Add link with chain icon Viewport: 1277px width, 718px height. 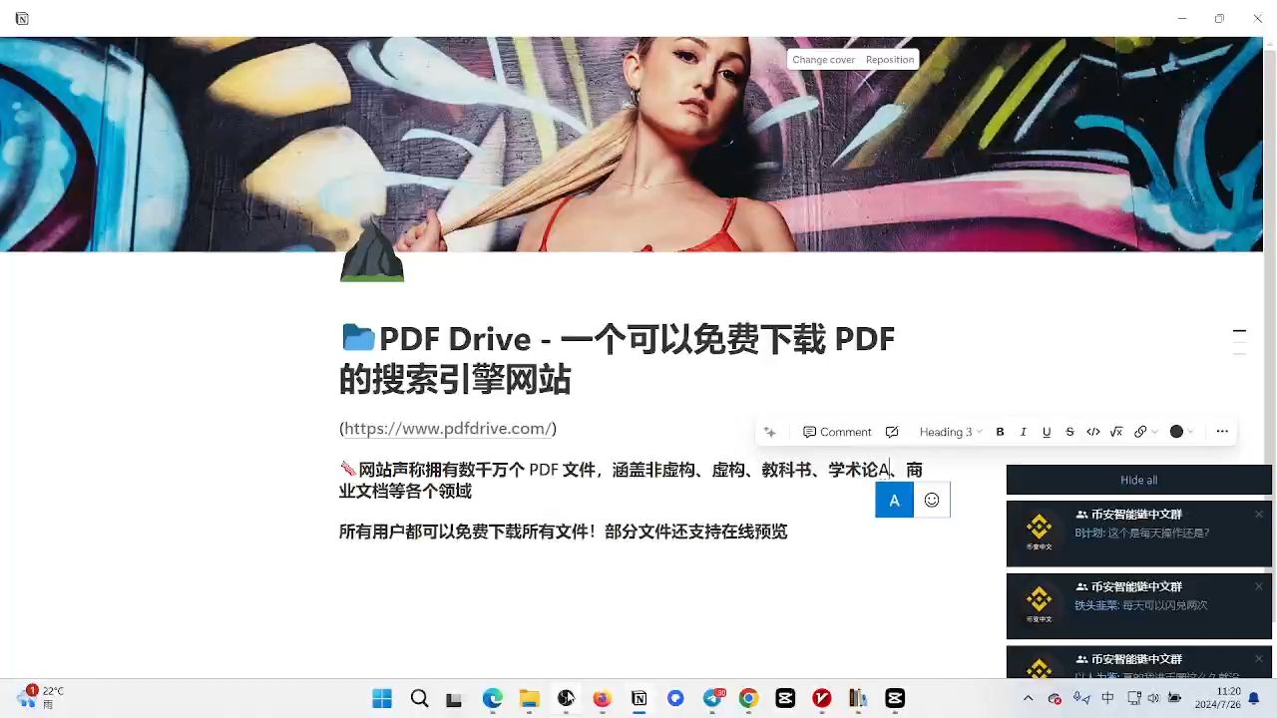1144,432
